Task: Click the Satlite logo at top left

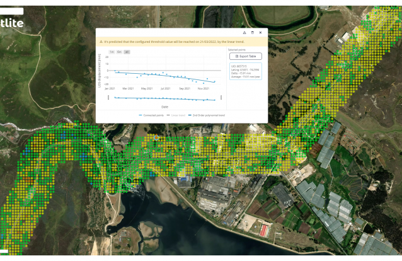Action: pyautogui.click(x=13, y=23)
